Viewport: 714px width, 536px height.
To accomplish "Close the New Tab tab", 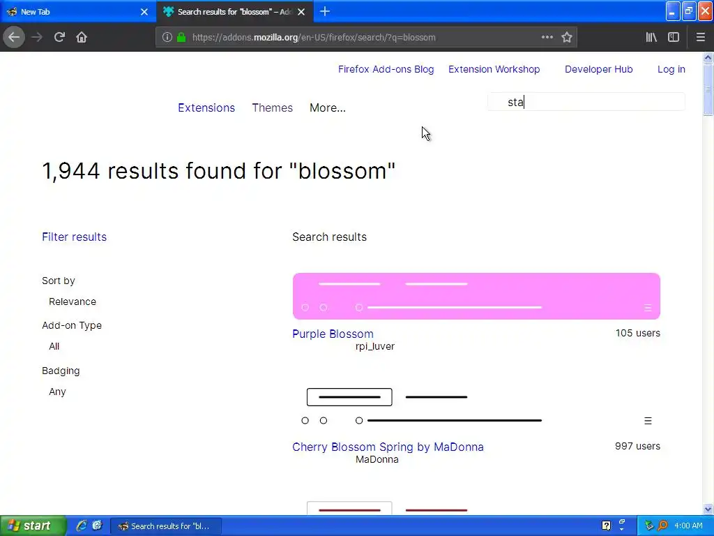I will [144, 12].
